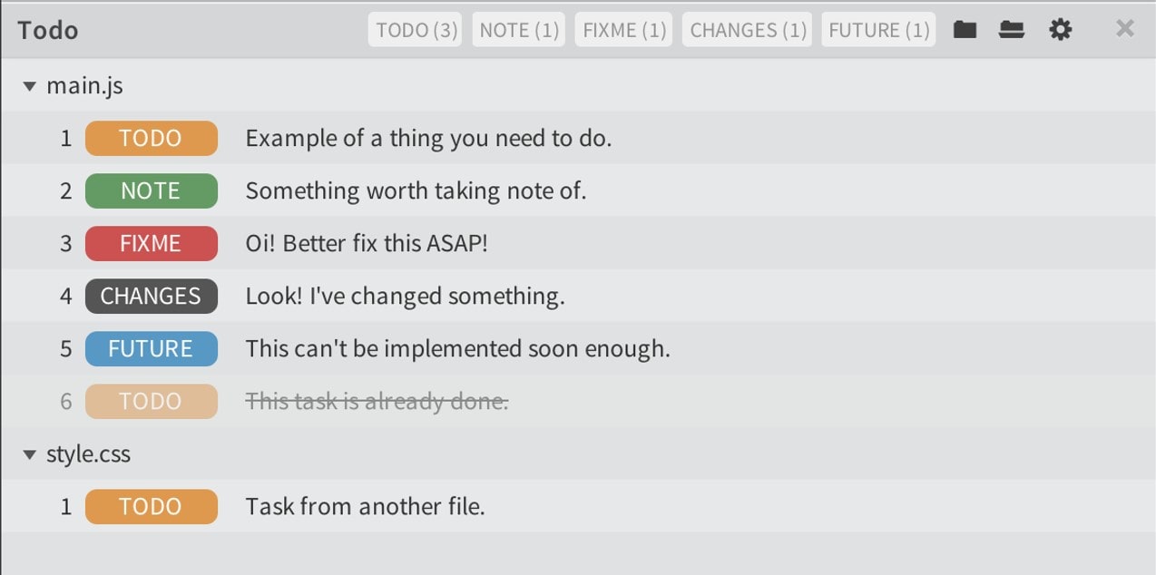Collapse the main.js section via its triangle
The image size is (1156, 575).
coord(30,85)
